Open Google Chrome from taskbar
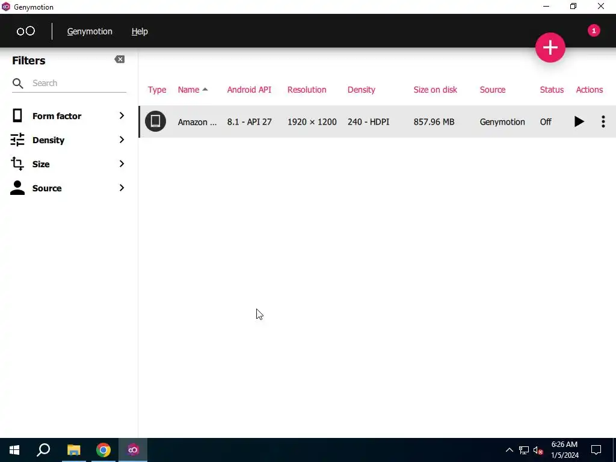Image resolution: width=616 pixels, height=462 pixels. (103, 450)
